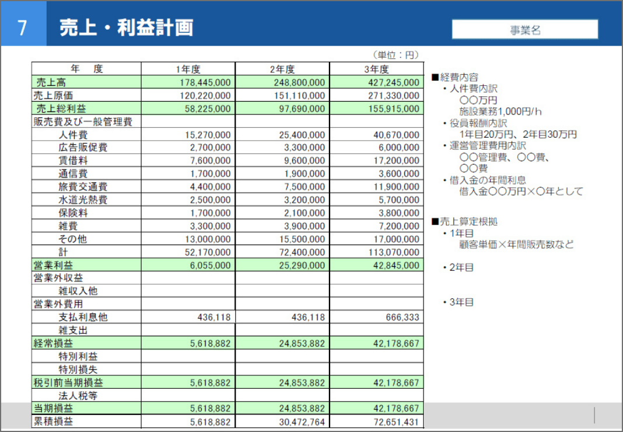Click the 売上原価 value 151,110,000

[299, 95]
